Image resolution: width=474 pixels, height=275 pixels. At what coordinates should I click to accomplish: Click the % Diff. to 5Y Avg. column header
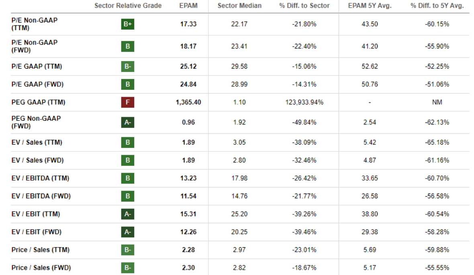pyautogui.click(x=437, y=6)
